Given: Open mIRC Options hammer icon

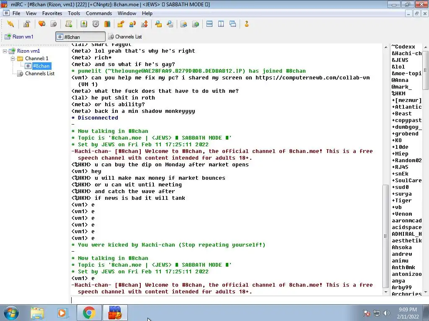Looking at the screenshot, I should 26,24.
